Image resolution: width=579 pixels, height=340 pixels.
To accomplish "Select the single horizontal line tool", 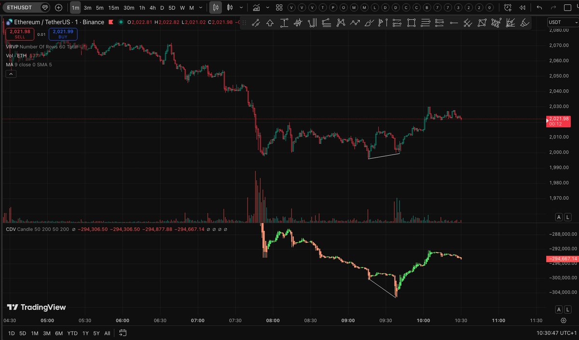I will pos(454,23).
